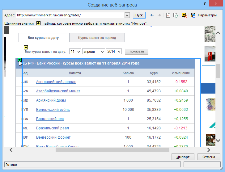Open the address URL dropdown arrow
Image resolution: width=225 pixels, height=172 pixels.
click(x=127, y=15)
